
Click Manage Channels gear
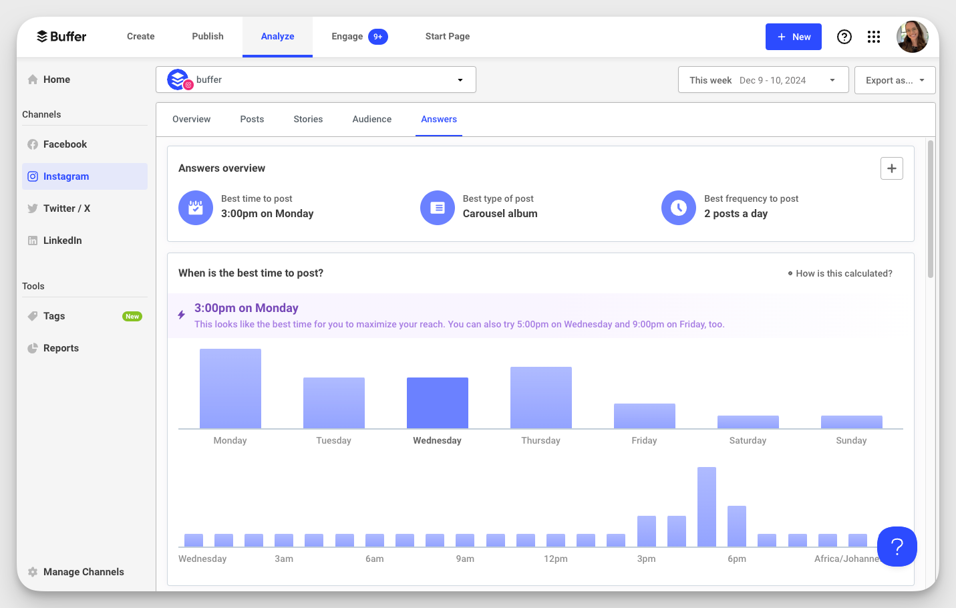click(33, 572)
